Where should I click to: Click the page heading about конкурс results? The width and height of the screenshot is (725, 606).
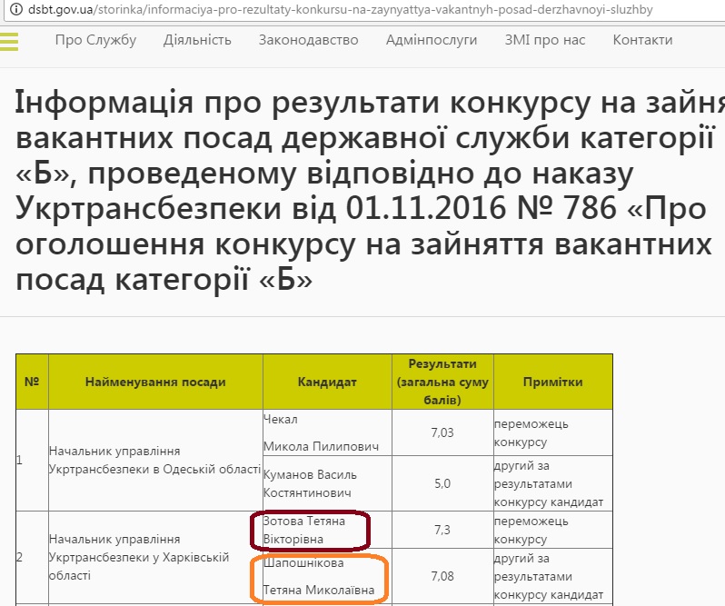[x=370, y=191]
